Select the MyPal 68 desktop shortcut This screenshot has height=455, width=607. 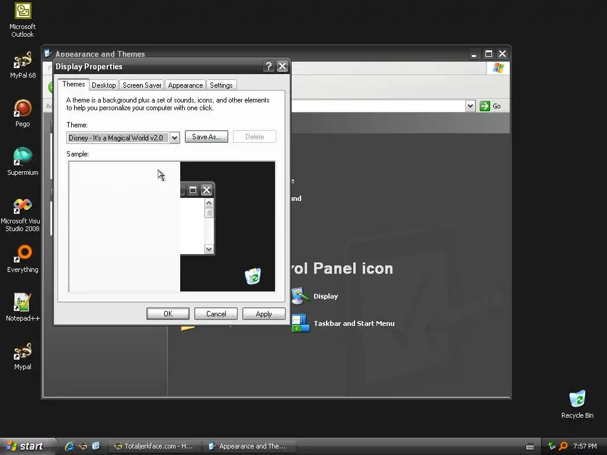click(23, 65)
